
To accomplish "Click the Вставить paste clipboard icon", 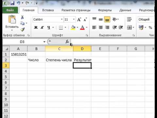I will point(12,19).
